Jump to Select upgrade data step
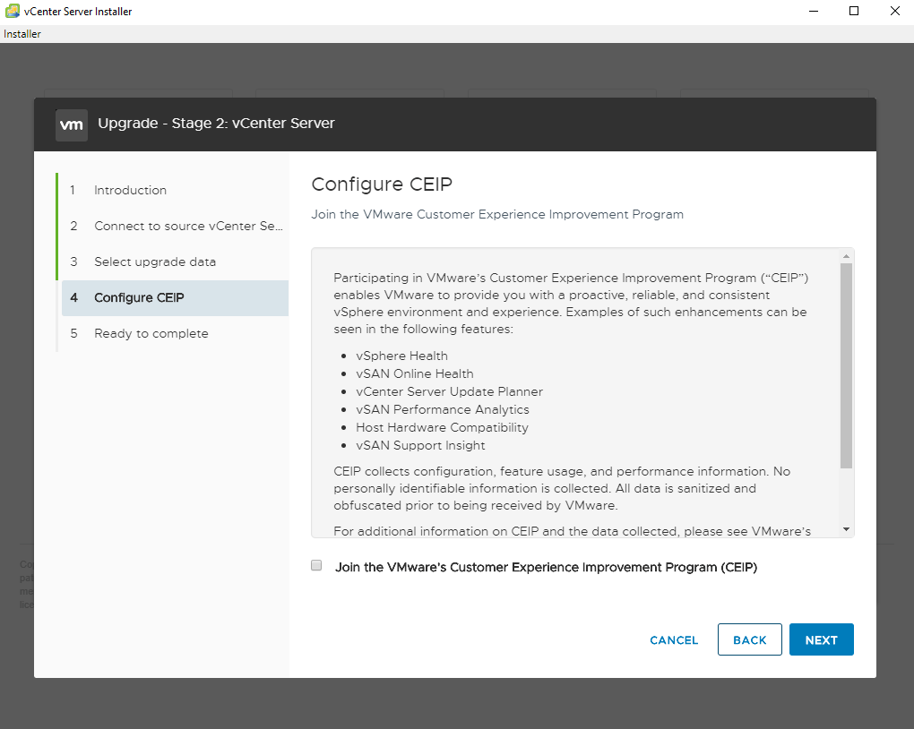 154,262
